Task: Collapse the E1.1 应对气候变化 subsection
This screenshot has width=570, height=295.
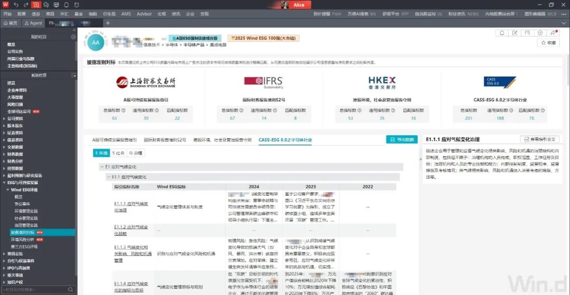Action: [108, 177]
